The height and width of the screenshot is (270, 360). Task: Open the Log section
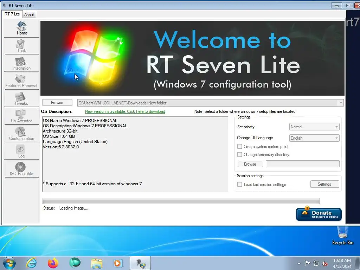(21, 152)
